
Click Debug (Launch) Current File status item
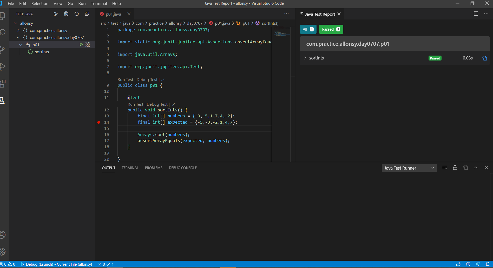coord(56,264)
